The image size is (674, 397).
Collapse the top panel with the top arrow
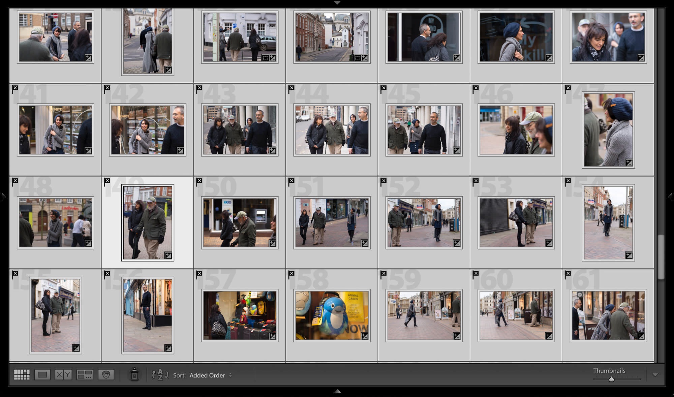coord(337,3)
